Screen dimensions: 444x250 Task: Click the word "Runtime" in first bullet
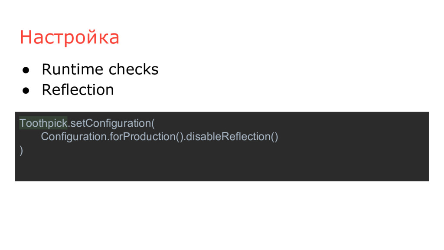(73, 69)
